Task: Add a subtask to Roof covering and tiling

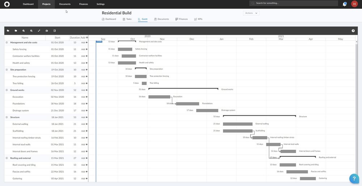Action: point(84,165)
